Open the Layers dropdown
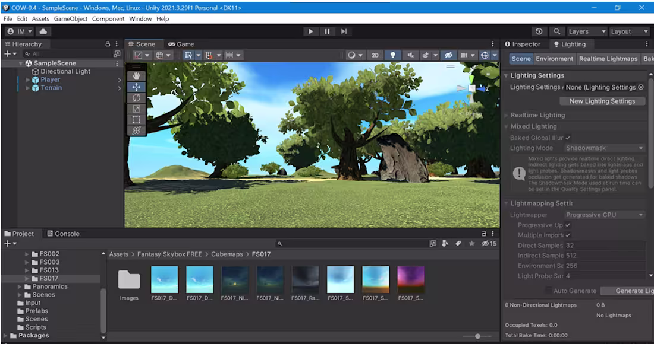The image size is (654, 344). pos(587,31)
